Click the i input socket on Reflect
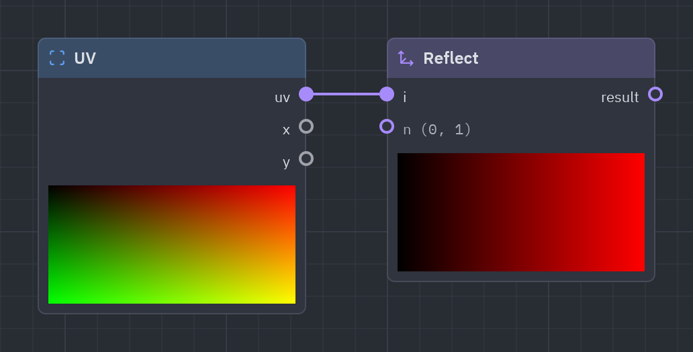693x352 pixels. click(x=387, y=94)
